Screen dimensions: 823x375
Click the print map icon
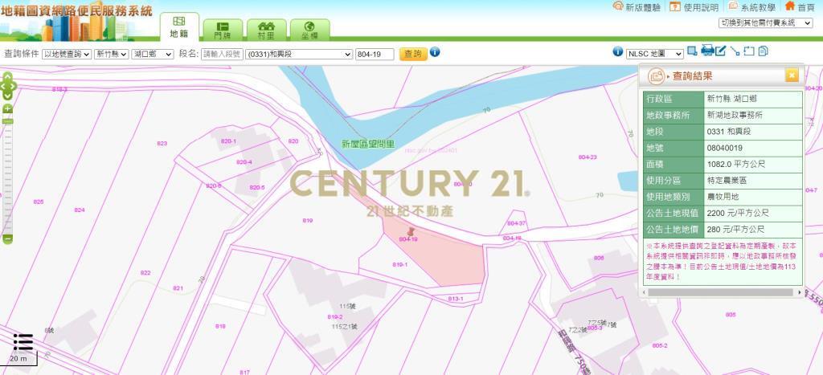707,51
